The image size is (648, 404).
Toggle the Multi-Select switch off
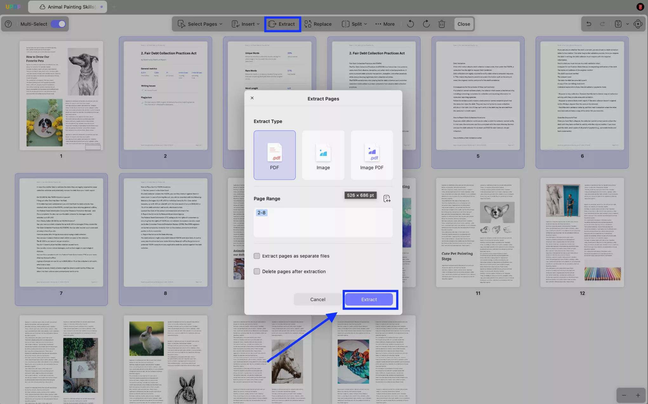58,24
